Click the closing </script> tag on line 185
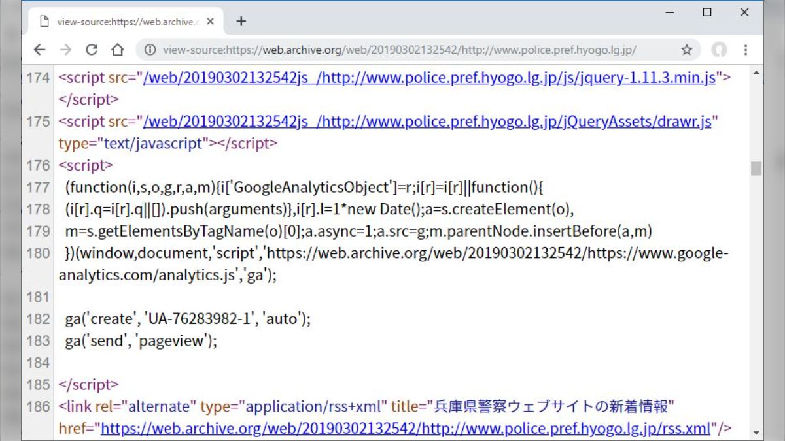The height and width of the screenshot is (441, 785). click(x=89, y=384)
